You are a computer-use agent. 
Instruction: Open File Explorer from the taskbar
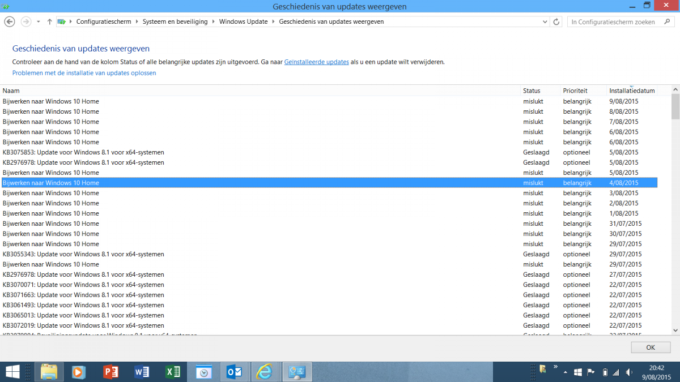pos(49,372)
